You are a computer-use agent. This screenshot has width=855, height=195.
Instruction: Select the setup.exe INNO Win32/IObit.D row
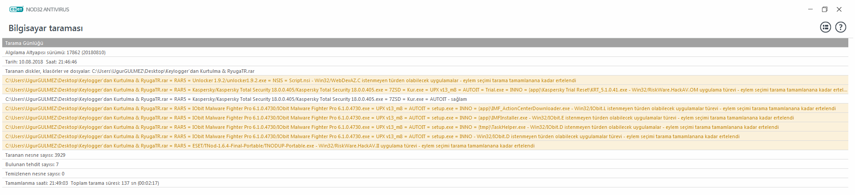(425, 136)
